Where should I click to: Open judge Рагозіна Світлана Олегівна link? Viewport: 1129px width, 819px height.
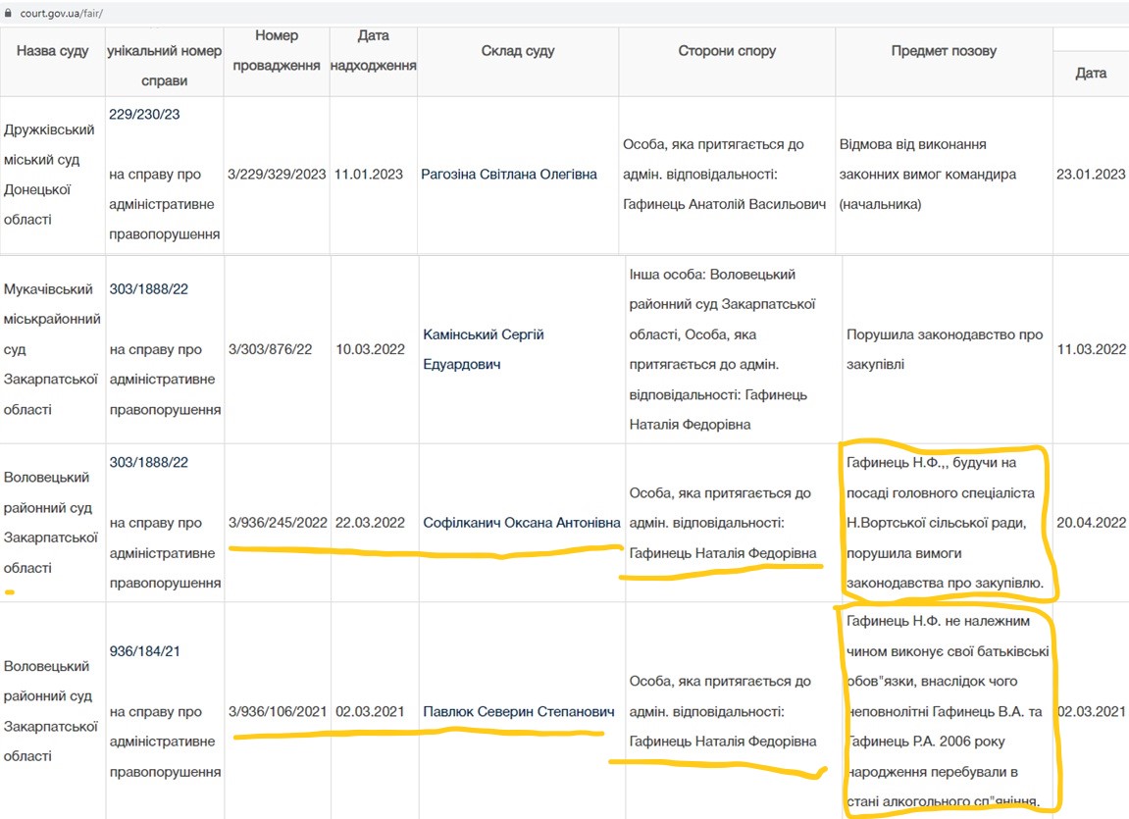508,175
